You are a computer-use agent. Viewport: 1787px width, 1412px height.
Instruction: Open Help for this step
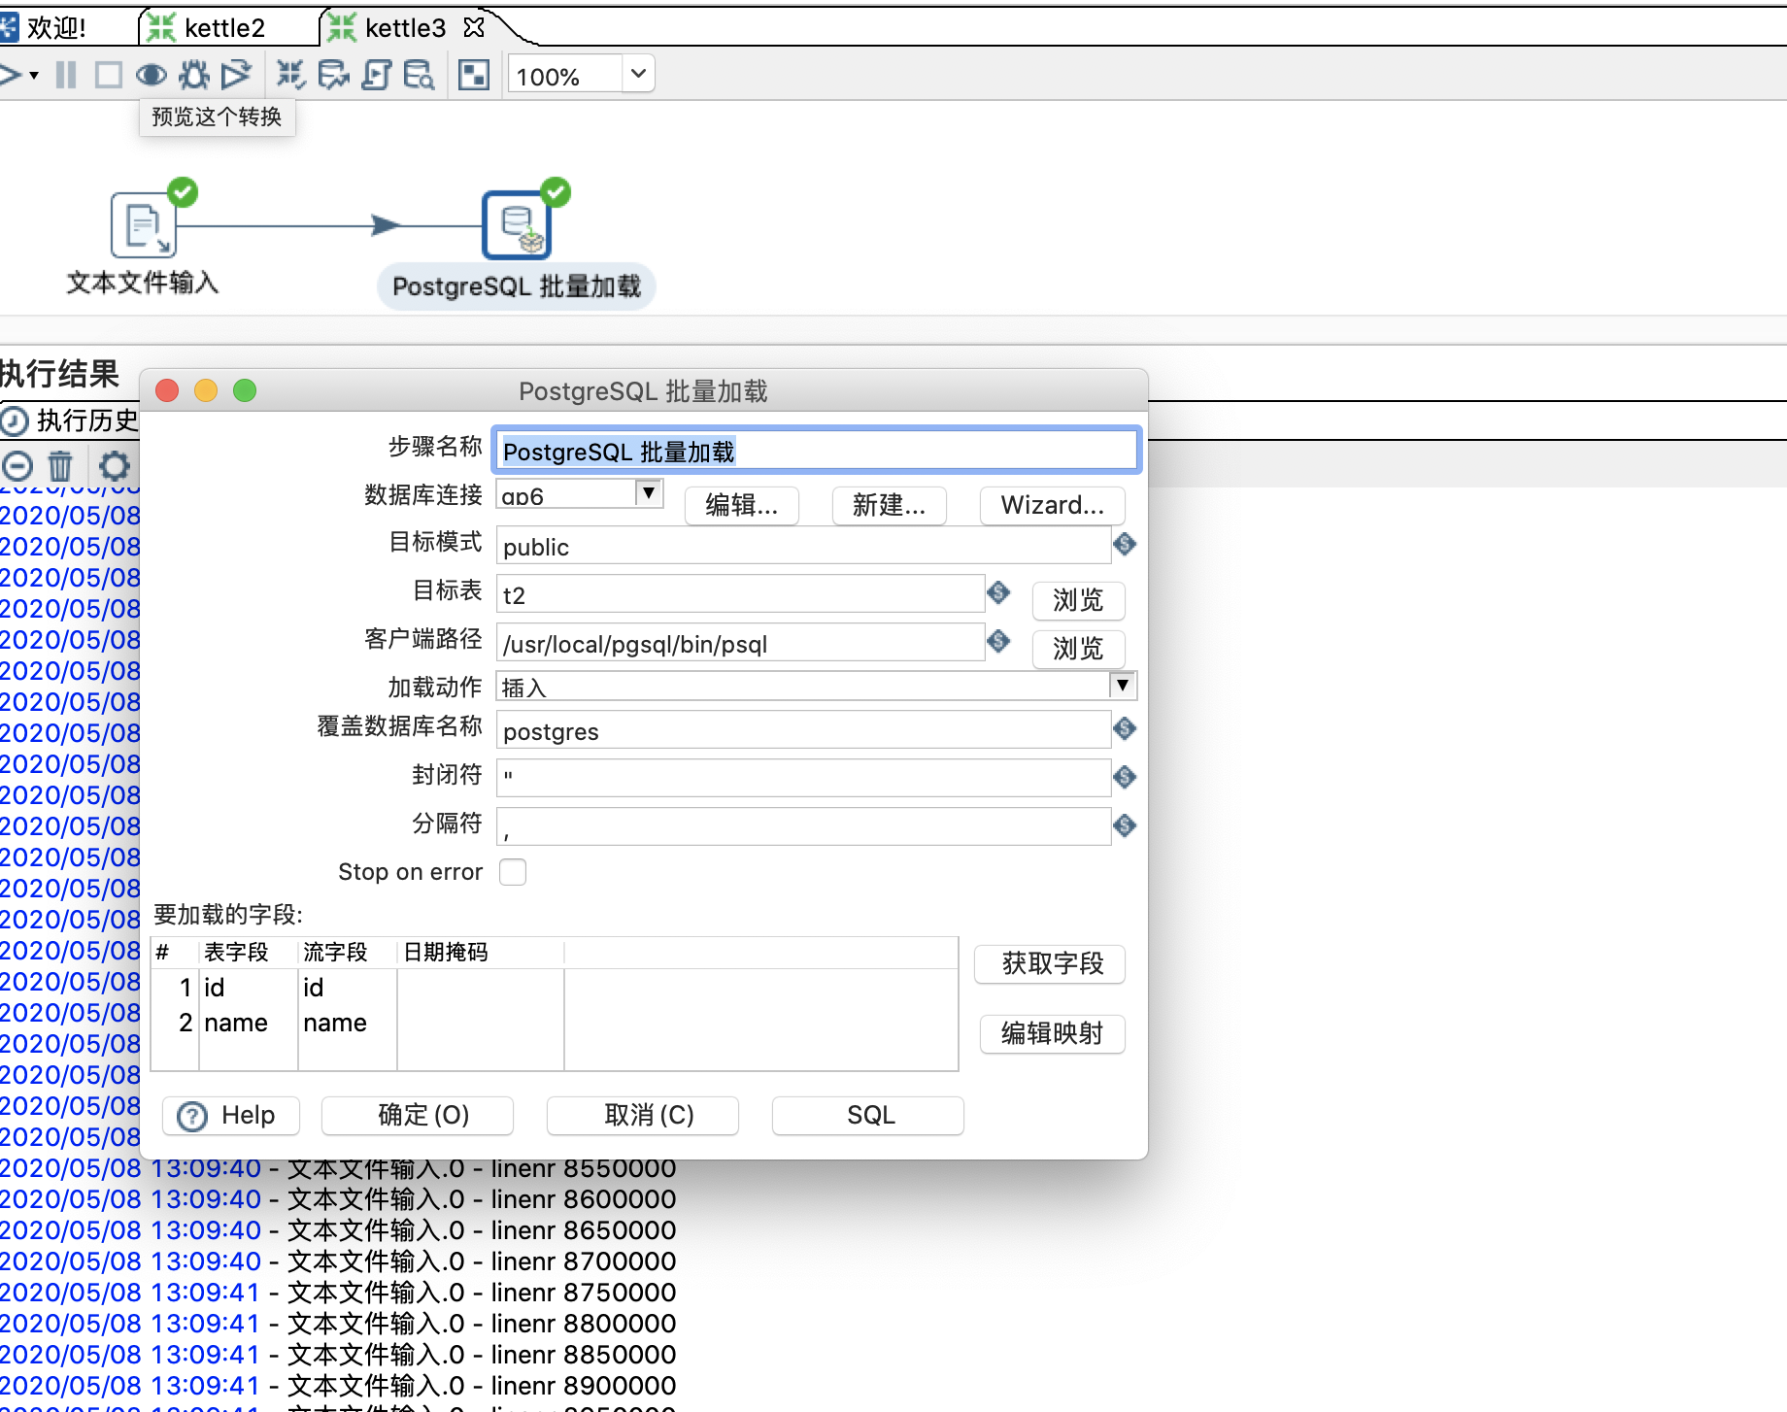231,1115
